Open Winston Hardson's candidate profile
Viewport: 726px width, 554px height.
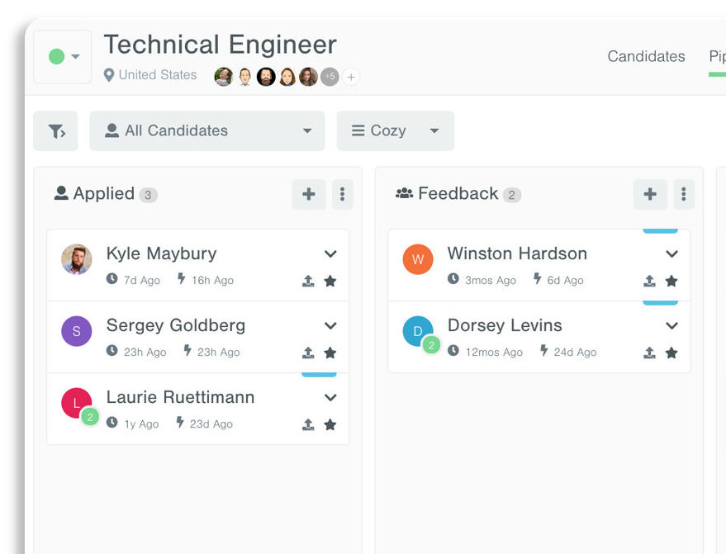517,253
